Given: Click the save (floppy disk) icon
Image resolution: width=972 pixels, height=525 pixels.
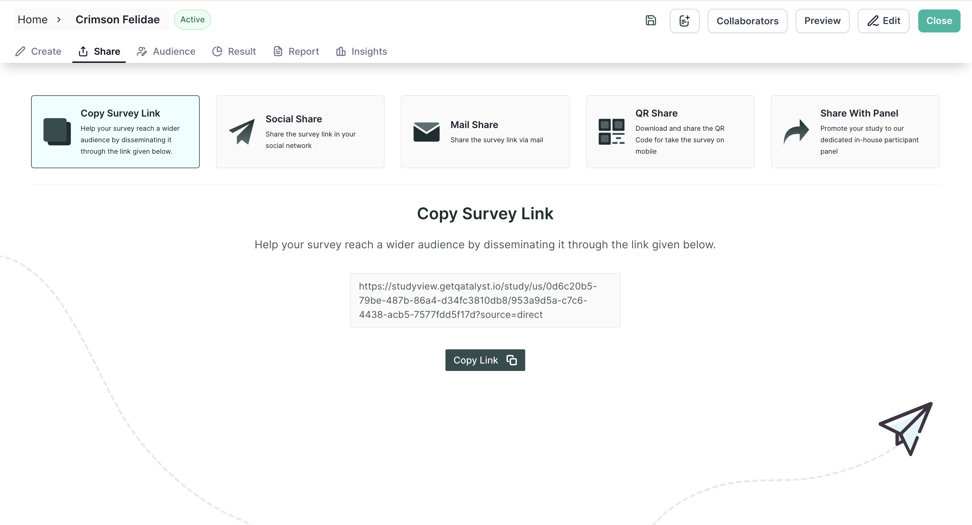Looking at the screenshot, I should click(x=651, y=20).
